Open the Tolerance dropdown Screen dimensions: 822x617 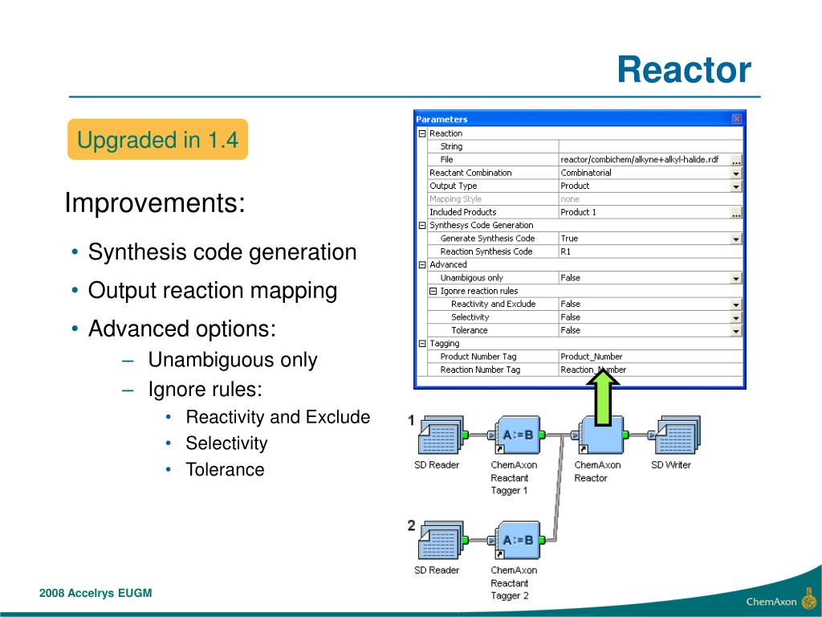[737, 330]
